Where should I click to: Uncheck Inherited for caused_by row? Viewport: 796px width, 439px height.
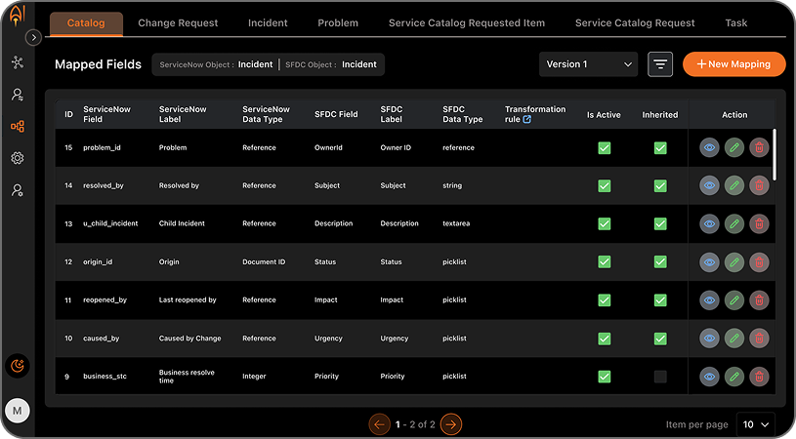tap(660, 339)
